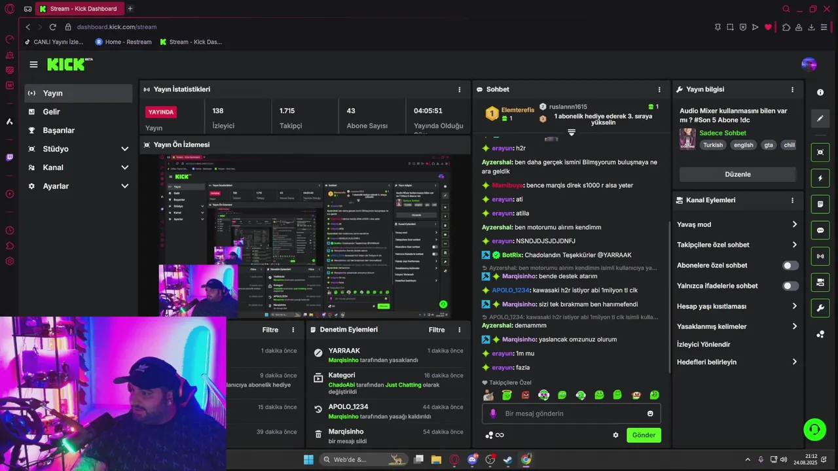838x471 pixels.
Task: Open Hedefleri belirleyin options
Action: [737, 362]
